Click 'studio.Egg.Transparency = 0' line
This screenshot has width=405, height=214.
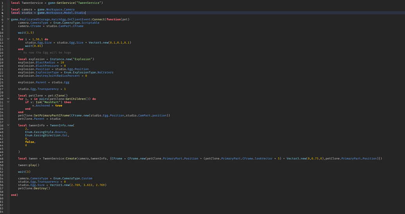click(42, 182)
